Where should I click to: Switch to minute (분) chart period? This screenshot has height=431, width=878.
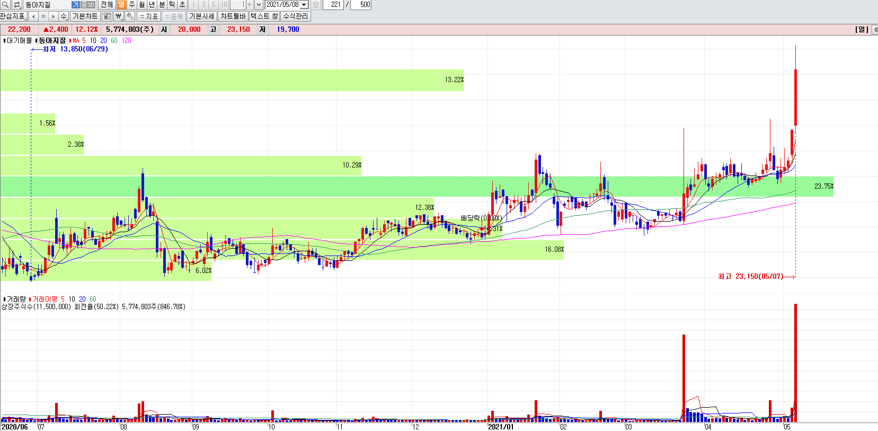pyautogui.click(x=162, y=5)
